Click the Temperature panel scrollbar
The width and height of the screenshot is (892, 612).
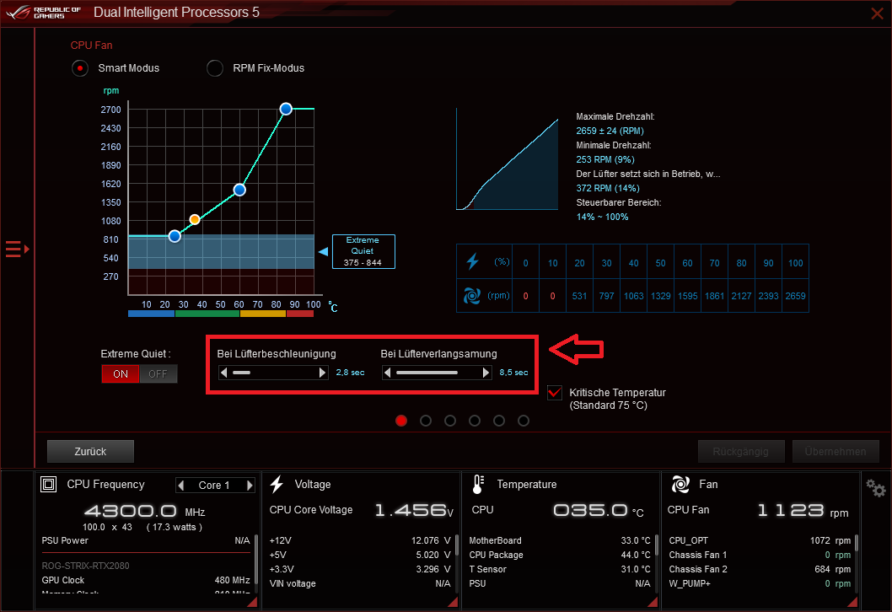[657, 545]
